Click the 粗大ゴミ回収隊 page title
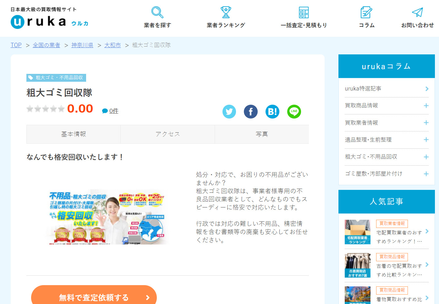The height and width of the screenshot is (304, 439). pos(59,93)
